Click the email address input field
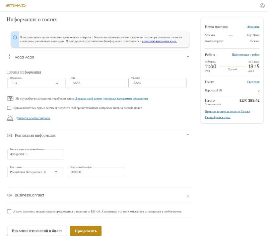 point(36,154)
